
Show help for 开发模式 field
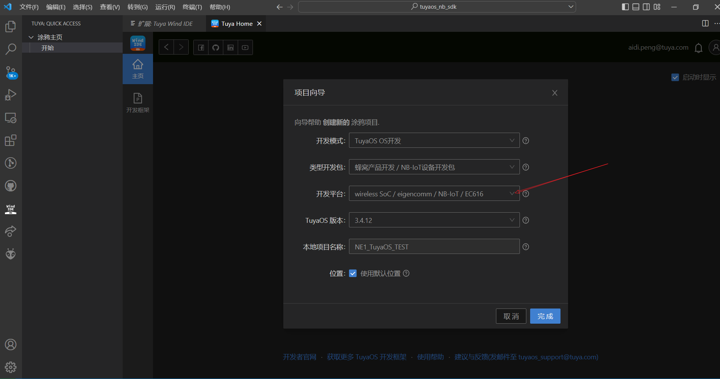pyautogui.click(x=526, y=141)
